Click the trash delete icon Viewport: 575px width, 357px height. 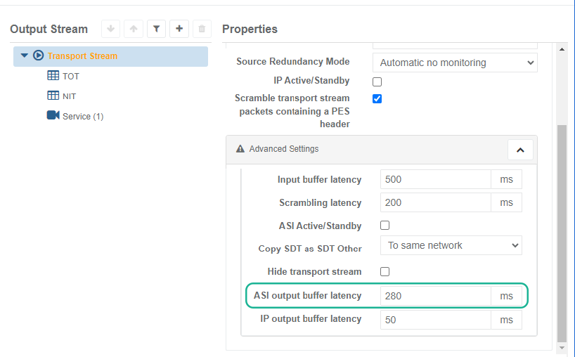[x=202, y=29]
